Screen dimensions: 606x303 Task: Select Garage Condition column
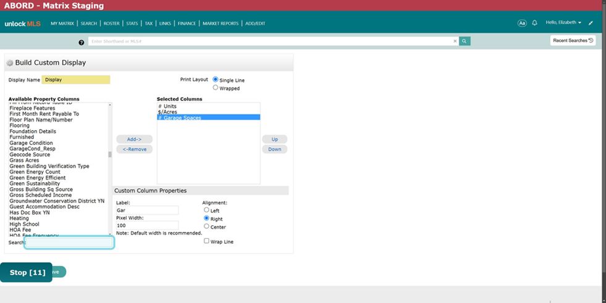(x=32, y=143)
